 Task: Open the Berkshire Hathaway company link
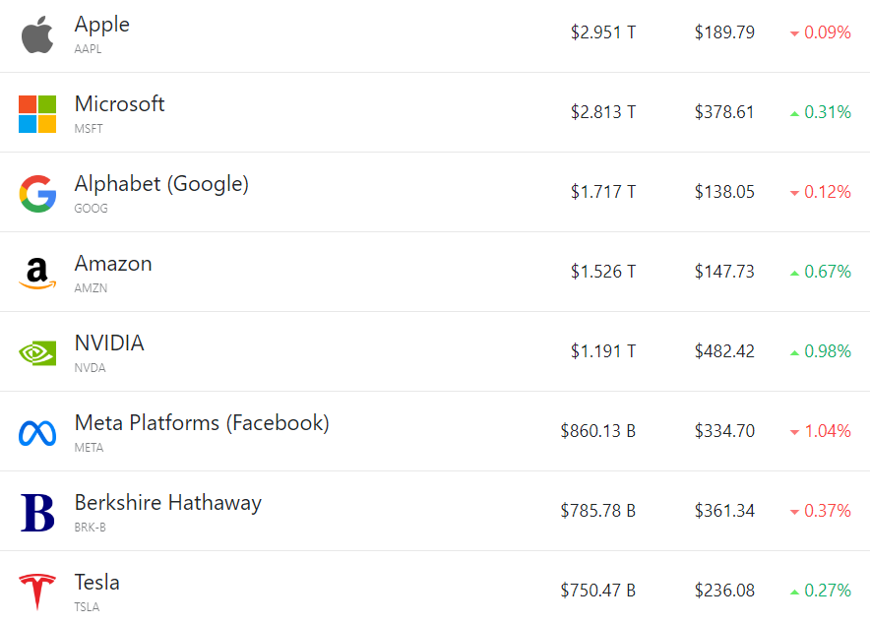point(167,503)
